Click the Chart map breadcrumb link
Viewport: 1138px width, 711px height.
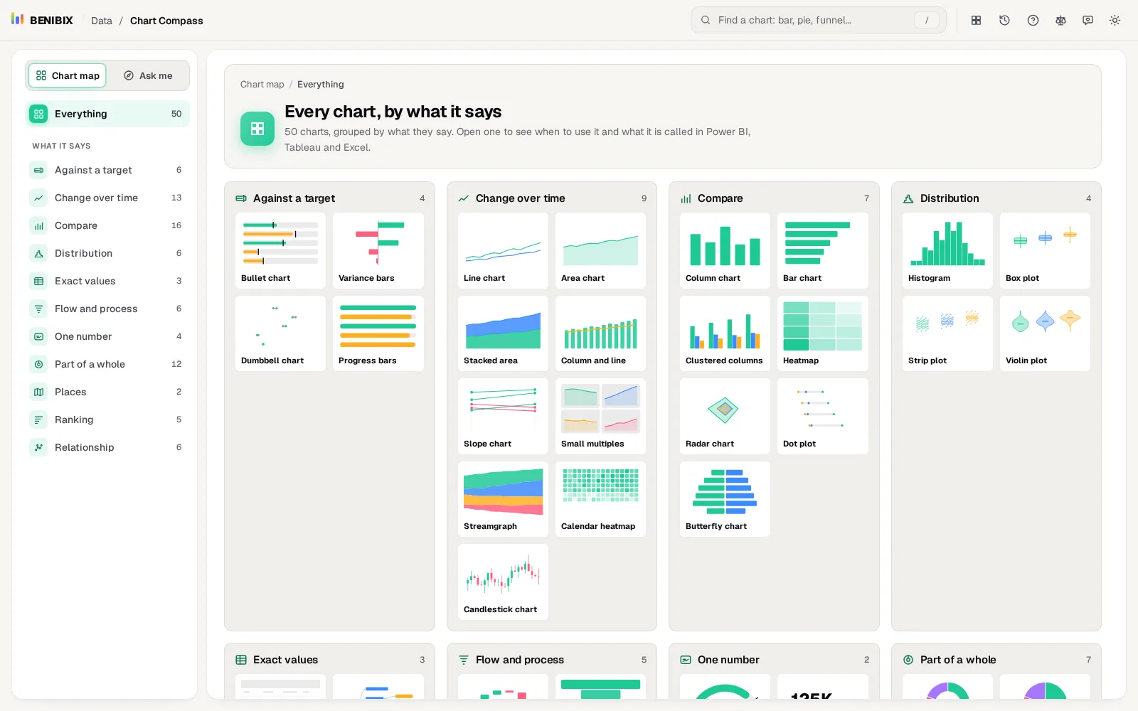pos(262,84)
